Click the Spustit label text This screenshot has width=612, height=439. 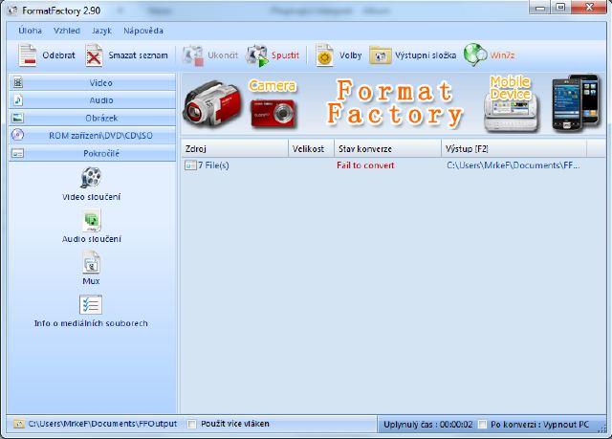tap(285, 55)
